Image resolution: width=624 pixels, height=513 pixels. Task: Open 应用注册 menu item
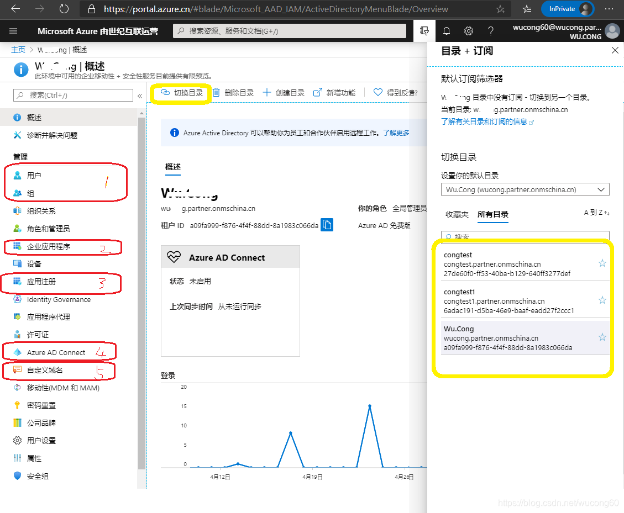point(69,282)
